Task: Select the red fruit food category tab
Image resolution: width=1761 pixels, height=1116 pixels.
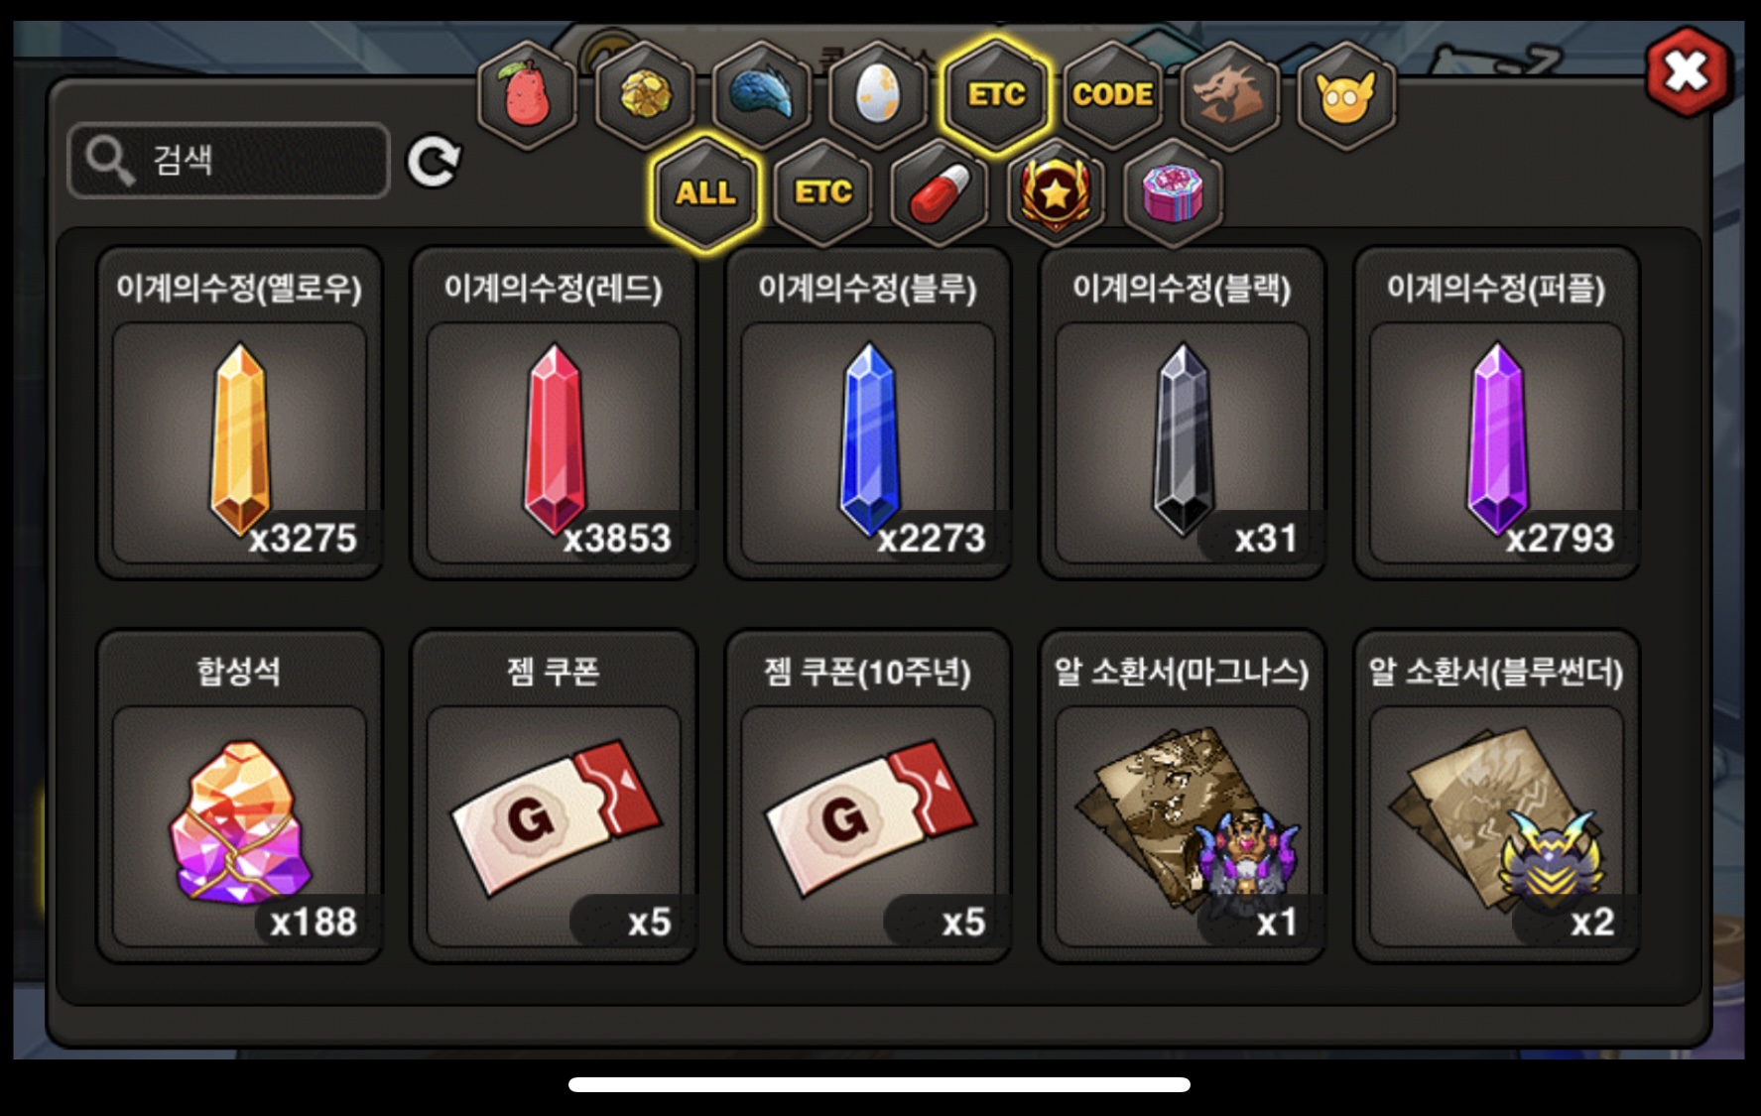Action: (526, 96)
